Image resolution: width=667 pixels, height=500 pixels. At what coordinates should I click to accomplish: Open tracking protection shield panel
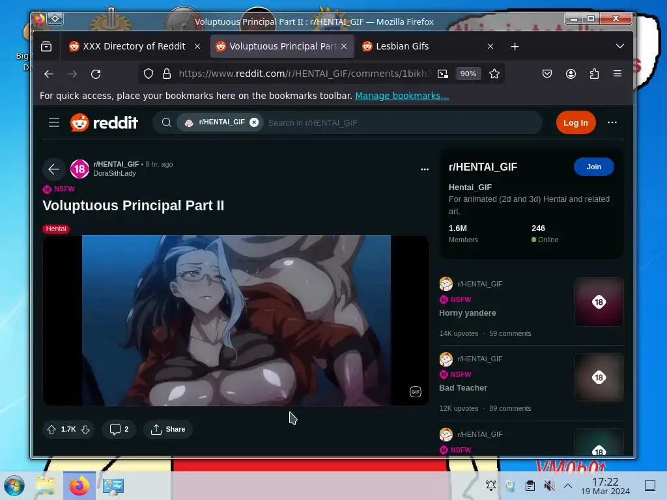point(148,74)
